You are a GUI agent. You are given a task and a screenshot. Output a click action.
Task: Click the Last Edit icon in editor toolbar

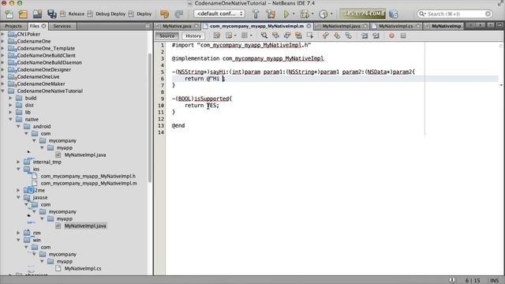click(217, 35)
